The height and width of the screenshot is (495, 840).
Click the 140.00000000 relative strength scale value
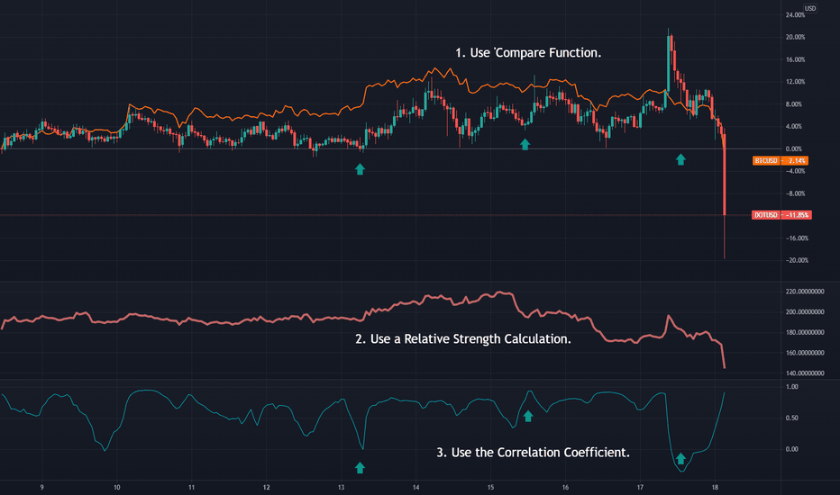pyautogui.click(x=805, y=373)
